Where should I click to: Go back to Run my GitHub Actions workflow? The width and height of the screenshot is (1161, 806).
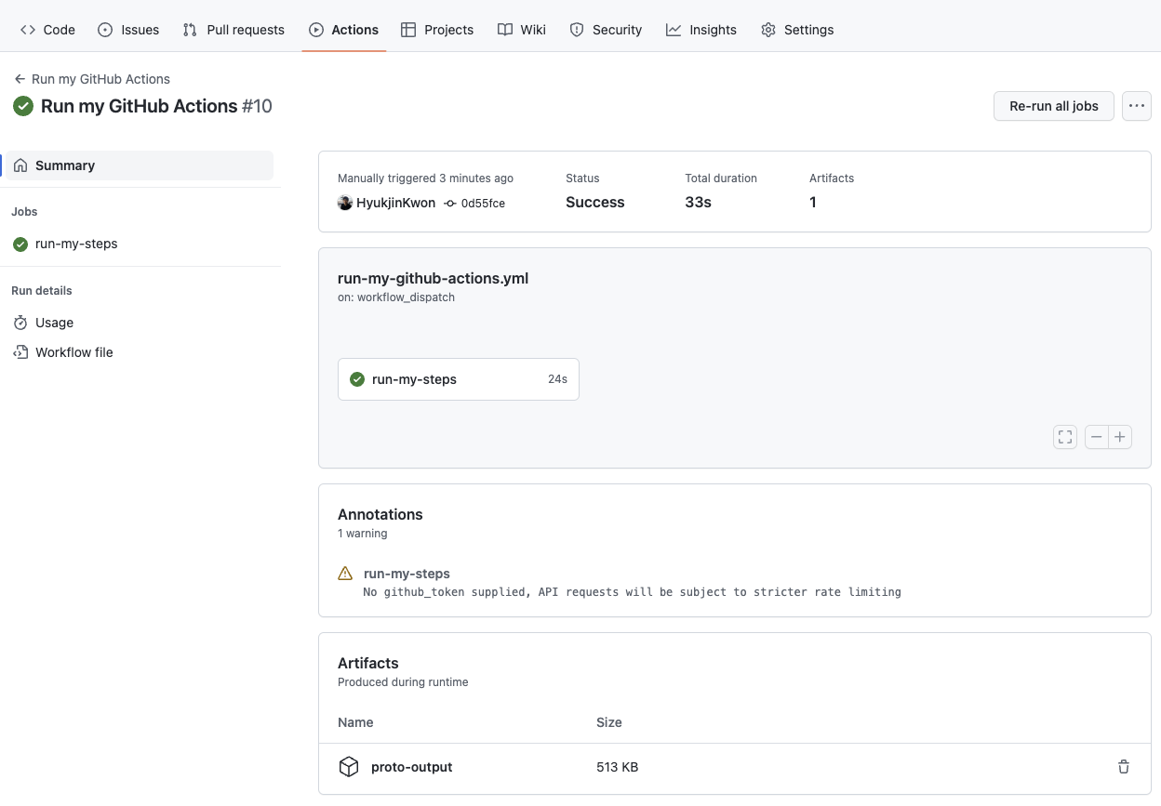point(100,79)
